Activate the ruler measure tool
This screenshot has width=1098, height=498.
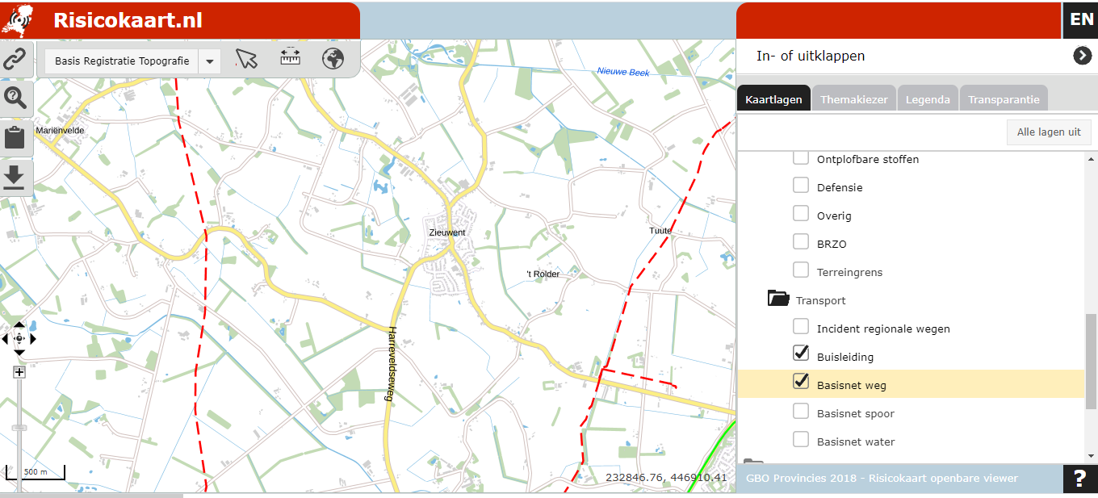pos(290,57)
